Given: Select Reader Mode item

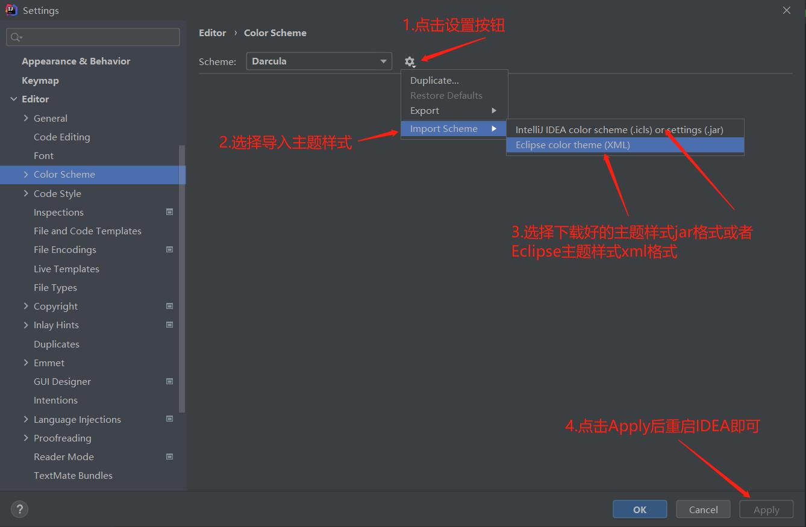Looking at the screenshot, I should (64, 457).
